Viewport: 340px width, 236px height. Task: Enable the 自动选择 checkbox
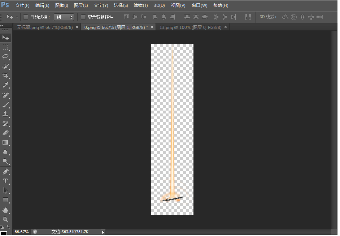(26, 17)
